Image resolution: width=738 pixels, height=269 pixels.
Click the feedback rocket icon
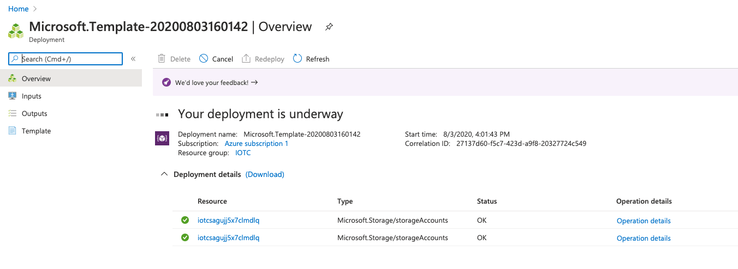(x=166, y=83)
